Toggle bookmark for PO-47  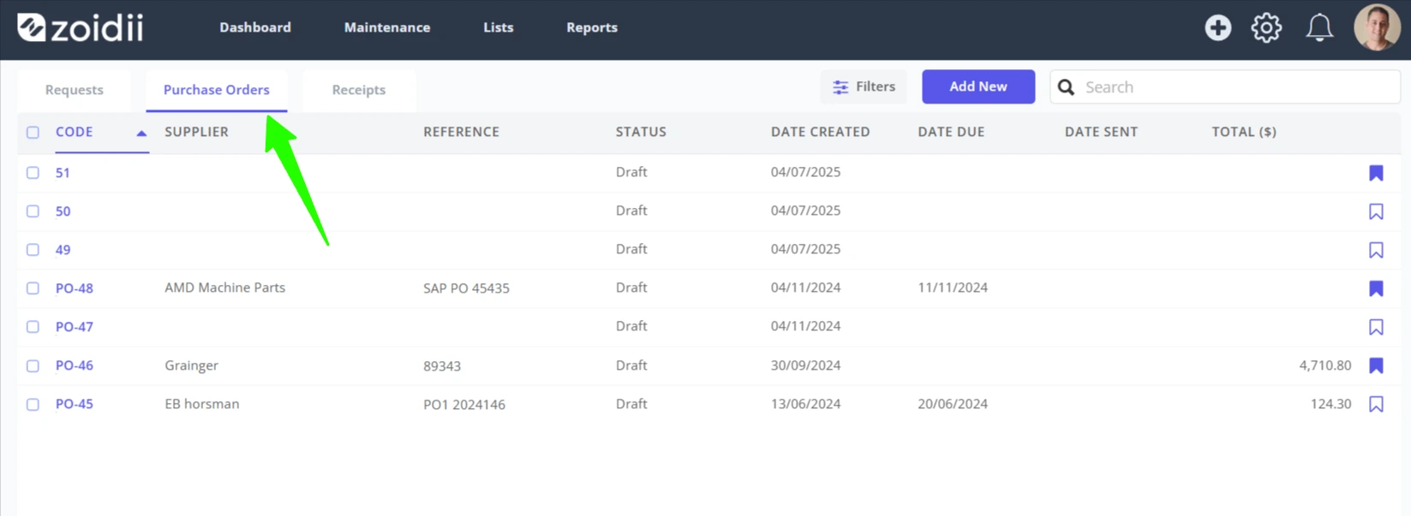pyautogui.click(x=1376, y=327)
